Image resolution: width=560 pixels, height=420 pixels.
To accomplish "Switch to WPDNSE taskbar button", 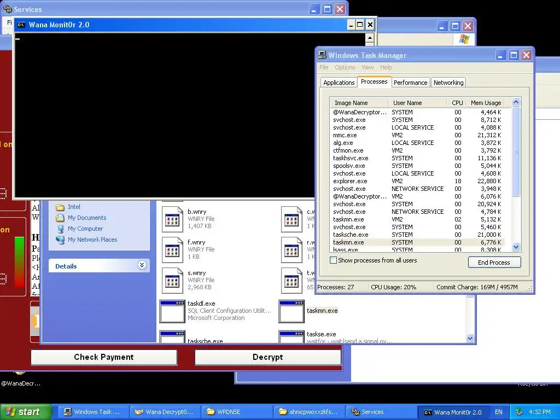I will pyautogui.click(x=236, y=412).
